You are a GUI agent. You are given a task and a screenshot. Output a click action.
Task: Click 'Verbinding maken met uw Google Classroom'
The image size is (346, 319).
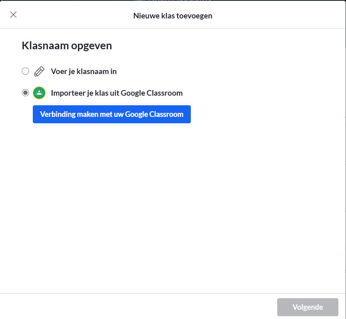(112, 114)
